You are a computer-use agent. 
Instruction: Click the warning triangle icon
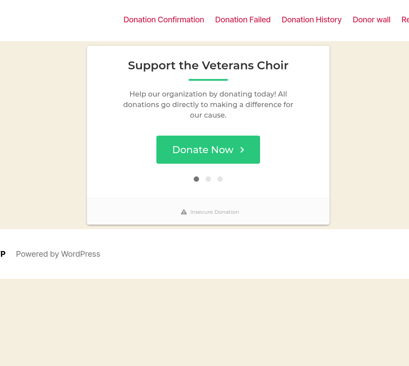(x=184, y=212)
